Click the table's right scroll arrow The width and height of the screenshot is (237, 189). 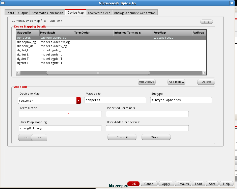tap(204, 73)
